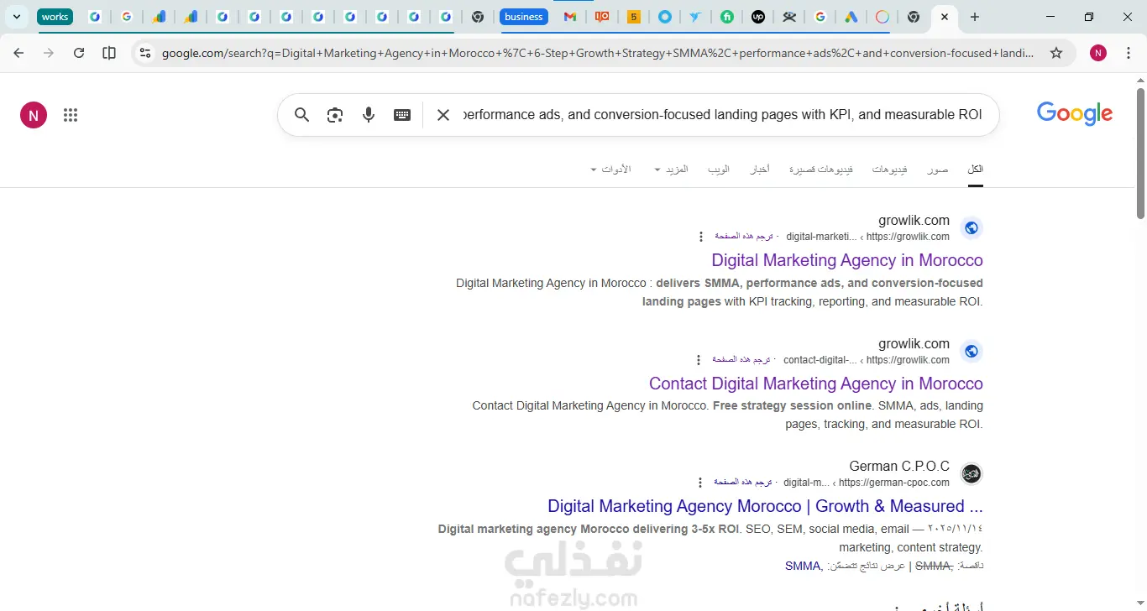This screenshot has width=1147, height=611.
Task: Bookmark this page with the star icon
Action: point(1056,53)
